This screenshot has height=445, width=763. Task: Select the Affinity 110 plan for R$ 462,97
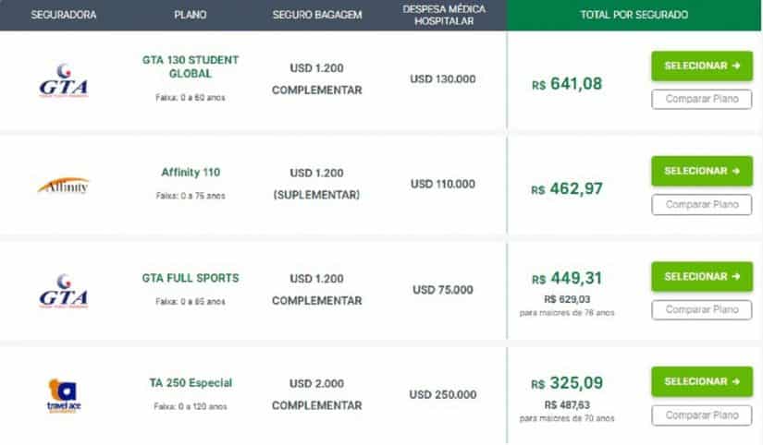(702, 171)
